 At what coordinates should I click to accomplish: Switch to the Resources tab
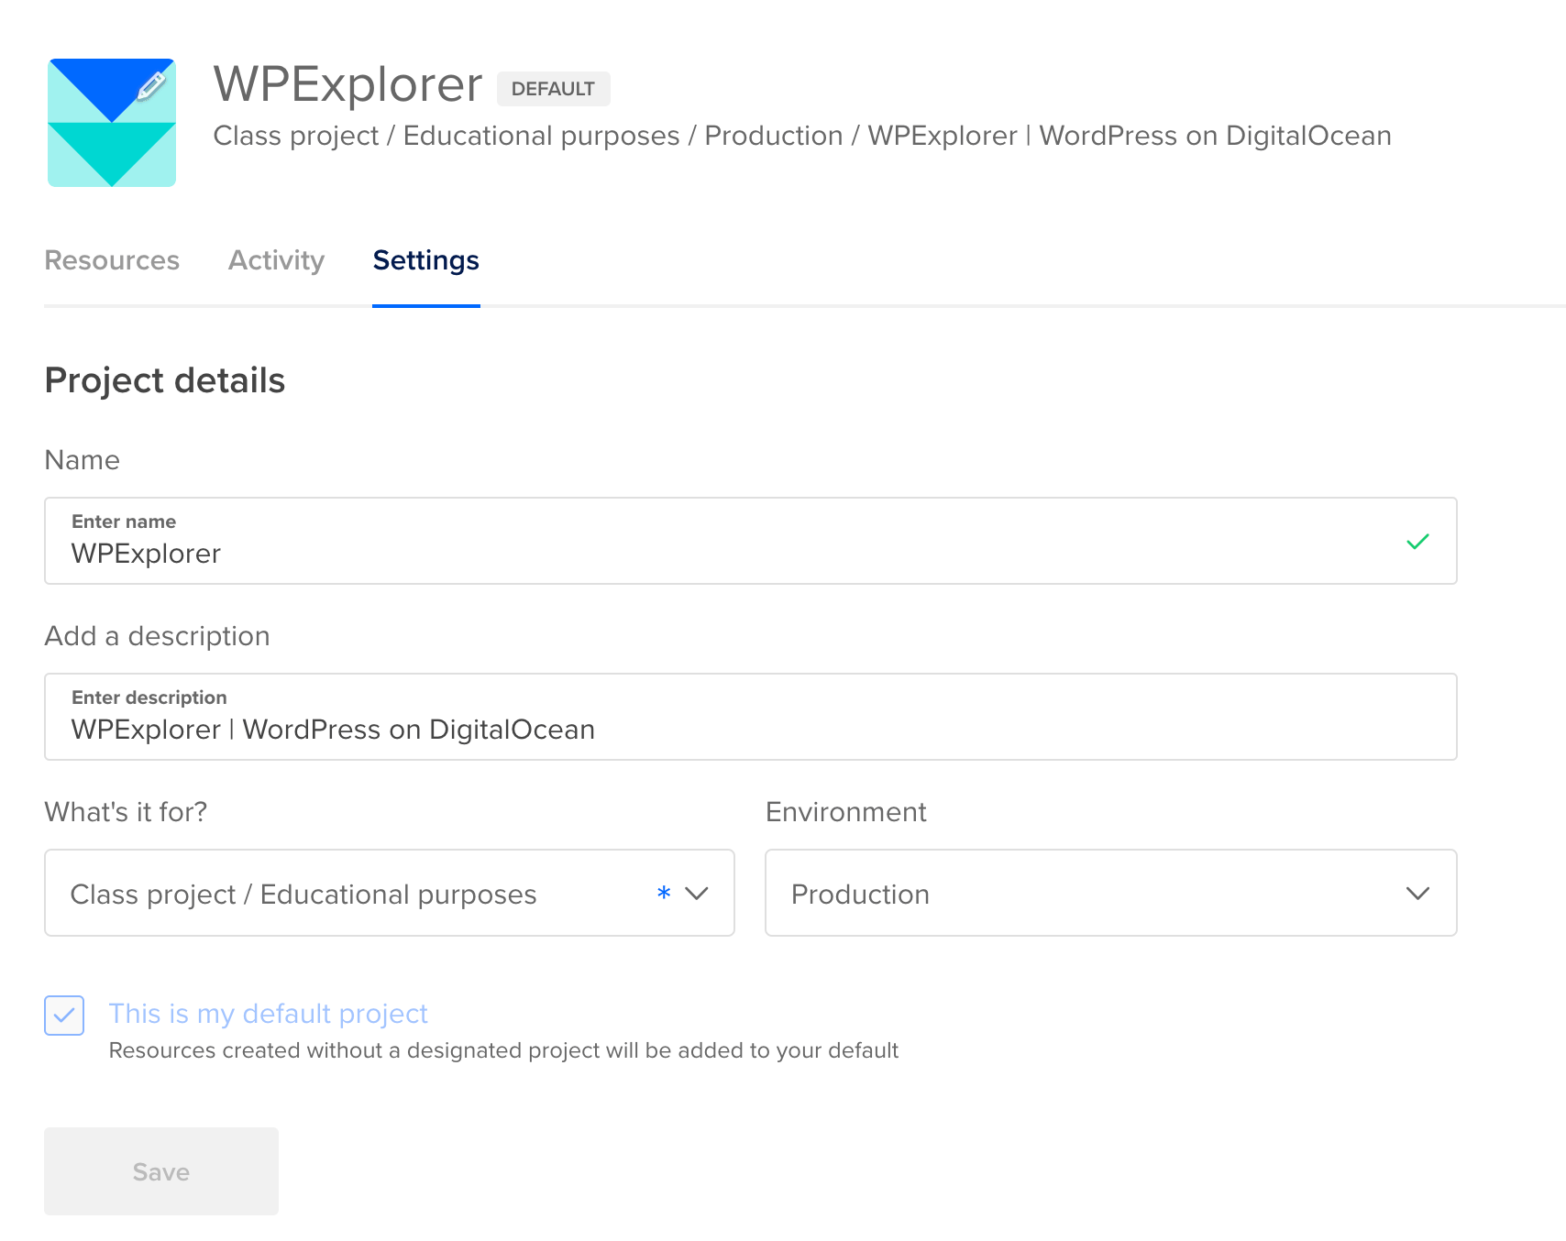coord(112,260)
